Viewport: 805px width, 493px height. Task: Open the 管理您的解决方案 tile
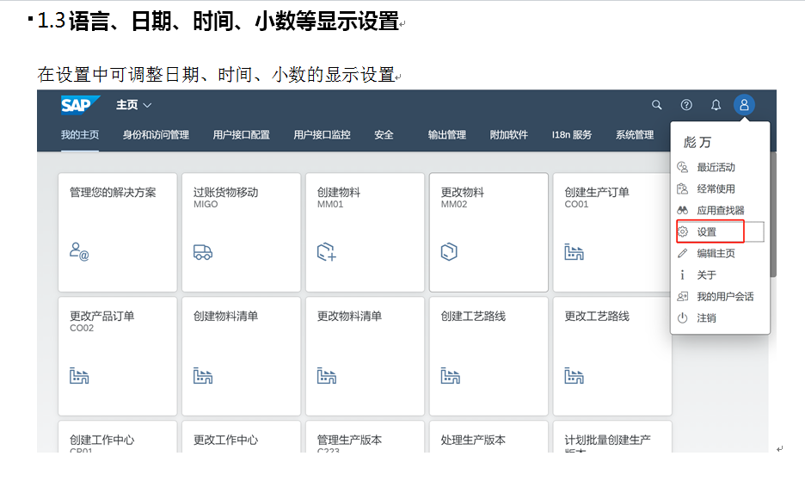tap(117, 232)
